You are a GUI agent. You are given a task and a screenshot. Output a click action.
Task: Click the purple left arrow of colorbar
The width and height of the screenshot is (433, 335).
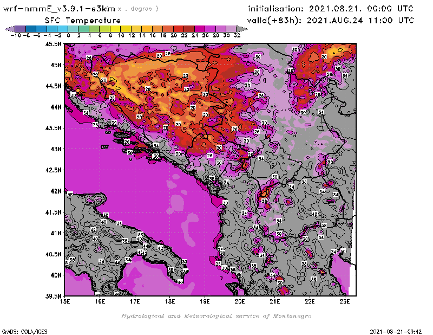click(x=9, y=28)
